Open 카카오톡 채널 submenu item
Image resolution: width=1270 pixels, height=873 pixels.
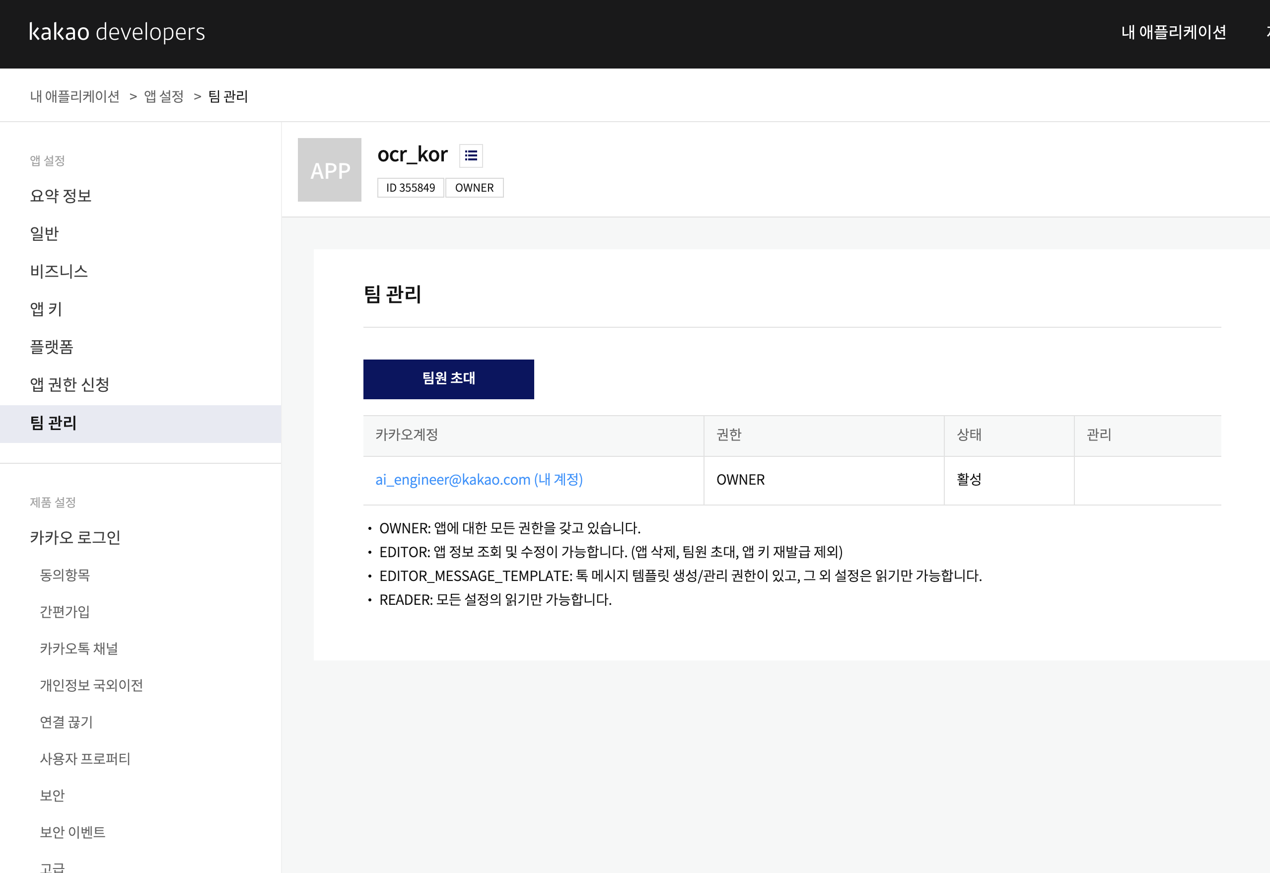[79, 648]
